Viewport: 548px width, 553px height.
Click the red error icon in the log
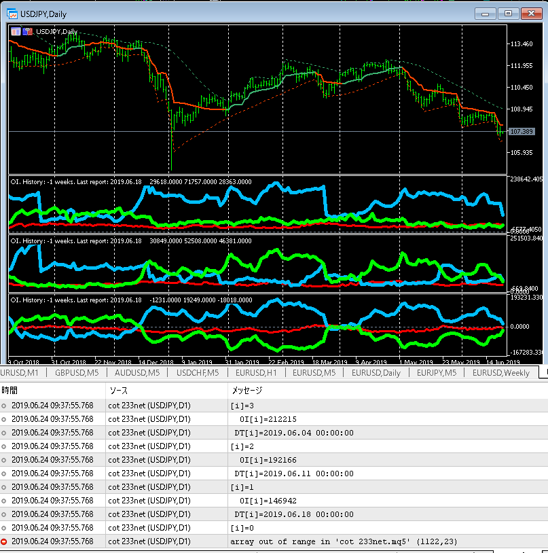pyautogui.click(x=5, y=541)
